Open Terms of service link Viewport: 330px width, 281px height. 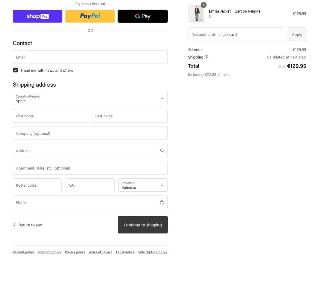100,252
